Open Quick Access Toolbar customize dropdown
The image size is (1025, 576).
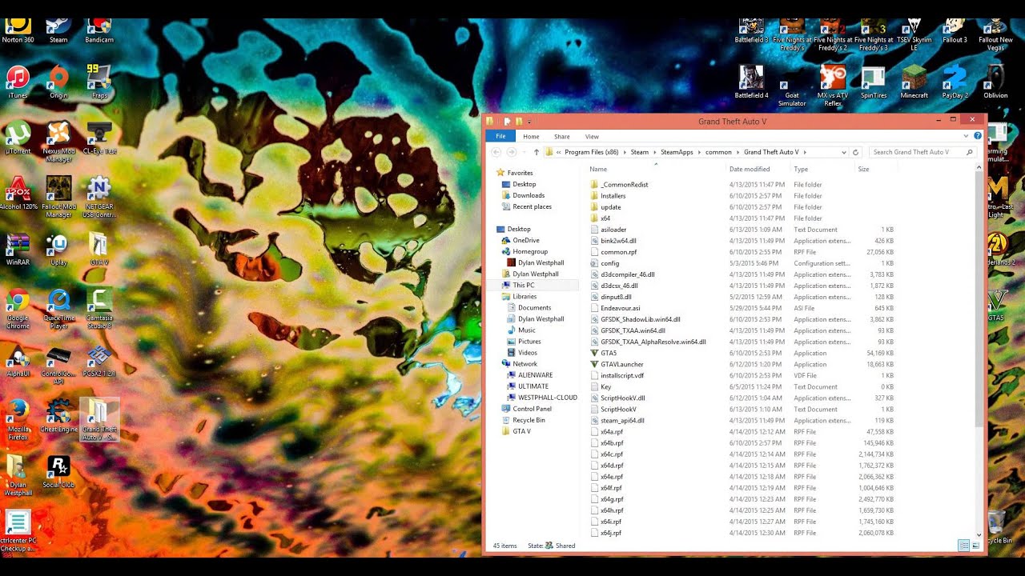pos(529,122)
